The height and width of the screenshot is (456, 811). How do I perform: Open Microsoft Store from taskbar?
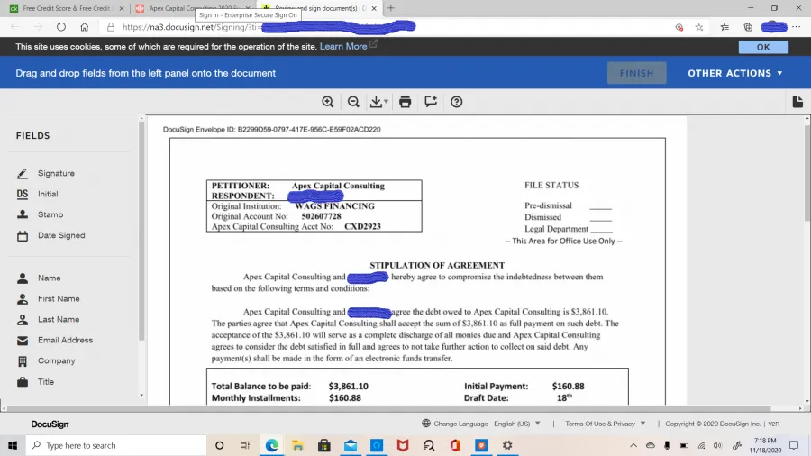point(324,445)
